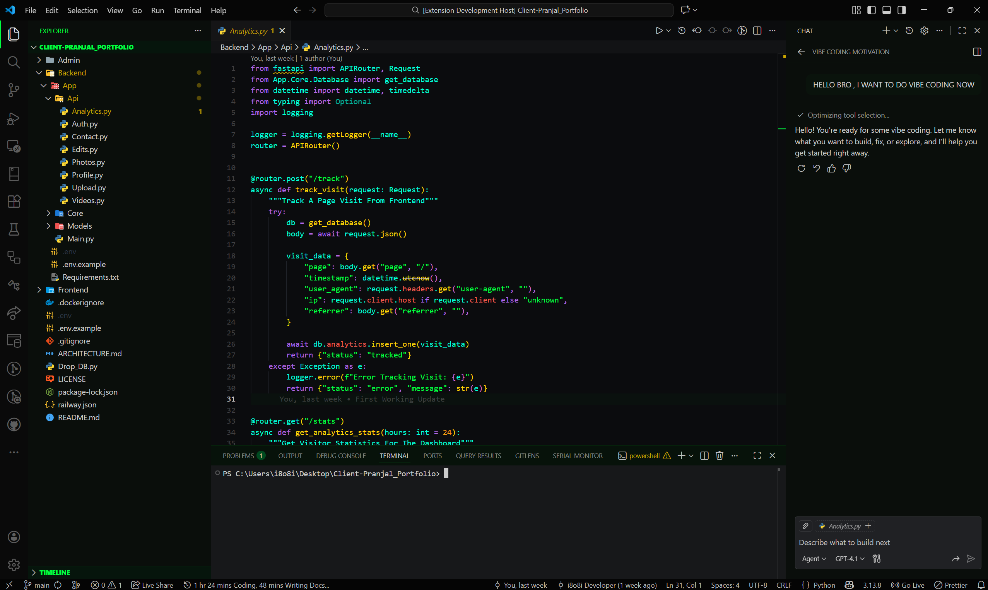
Task: Toggle the primary sidebar visibility
Action: click(872, 10)
